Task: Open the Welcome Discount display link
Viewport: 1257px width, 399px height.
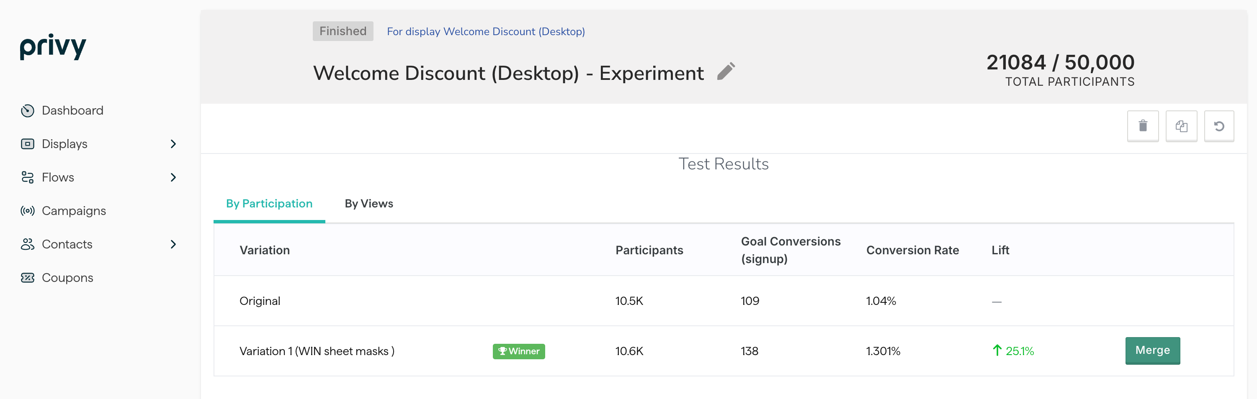Action: click(486, 31)
